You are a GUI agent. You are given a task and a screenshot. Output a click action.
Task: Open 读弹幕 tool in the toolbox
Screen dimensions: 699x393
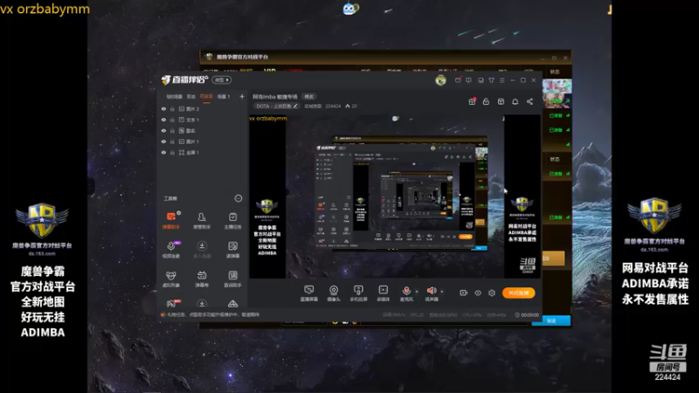coord(232,250)
